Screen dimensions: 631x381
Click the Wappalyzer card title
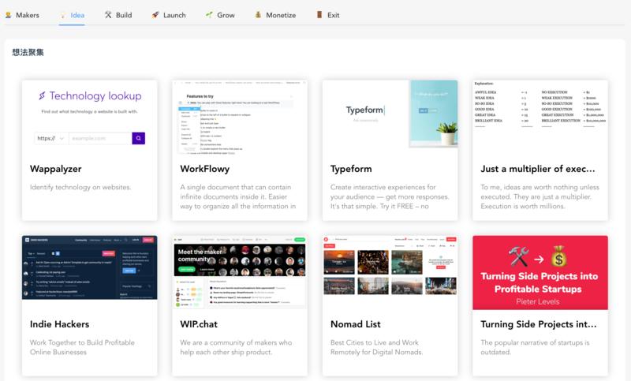(x=56, y=169)
